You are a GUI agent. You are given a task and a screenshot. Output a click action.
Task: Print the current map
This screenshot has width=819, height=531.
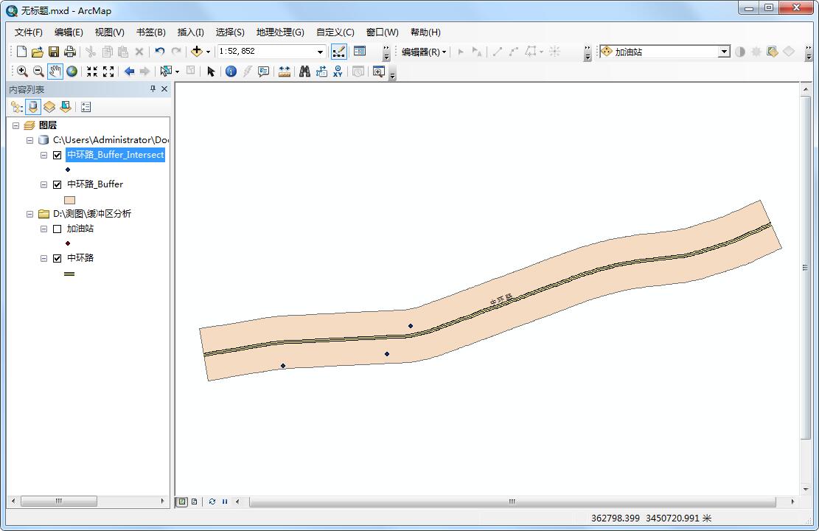tap(69, 51)
